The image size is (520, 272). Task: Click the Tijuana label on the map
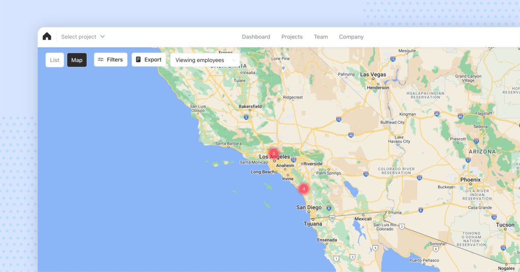click(313, 224)
